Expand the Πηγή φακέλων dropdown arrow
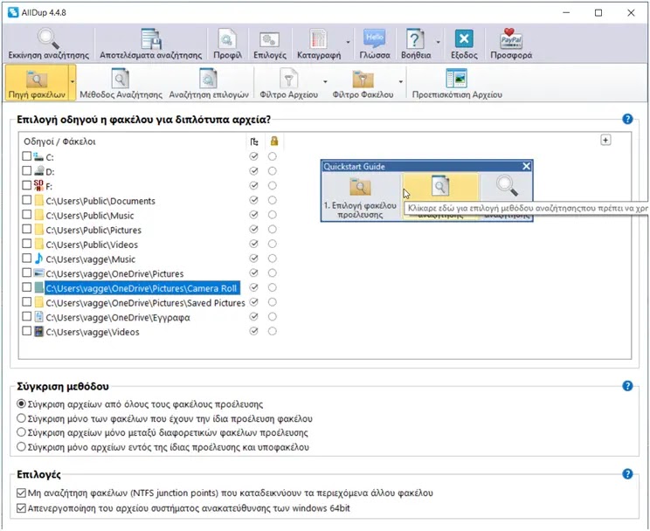The height and width of the screenshot is (531, 650). click(73, 82)
